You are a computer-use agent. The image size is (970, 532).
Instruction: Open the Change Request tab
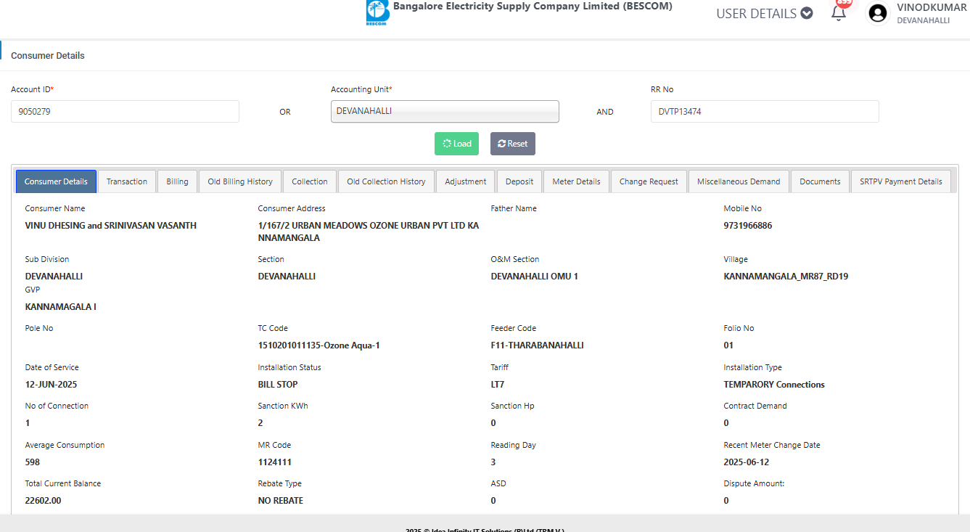pyautogui.click(x=649, y=181)
